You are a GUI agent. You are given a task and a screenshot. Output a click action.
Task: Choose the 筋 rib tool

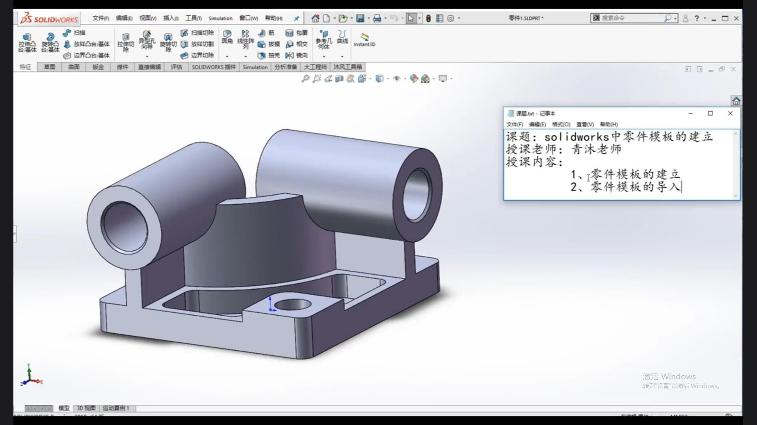(266, 33)
